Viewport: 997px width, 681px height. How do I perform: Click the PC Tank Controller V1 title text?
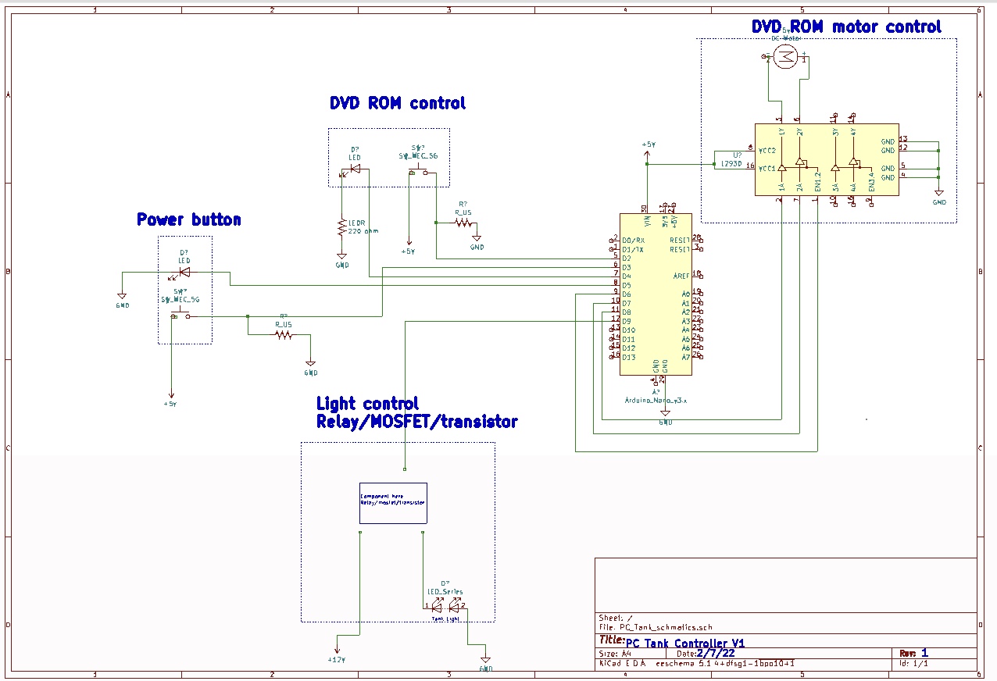[x=684, y=643]
